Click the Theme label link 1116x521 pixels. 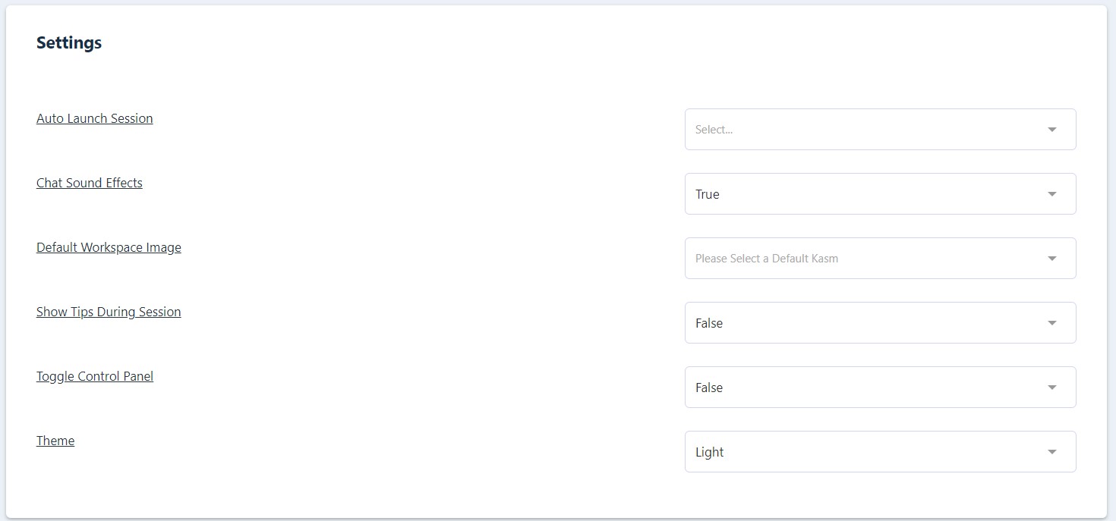pyautogui.click(x=55, y=441)
